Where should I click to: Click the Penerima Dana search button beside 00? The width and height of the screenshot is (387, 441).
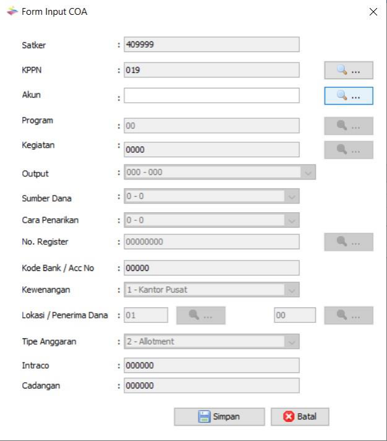(349, 315)
